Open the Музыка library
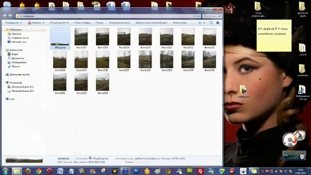The width and height of the screenshot is (311, 175). coord(14,66)
